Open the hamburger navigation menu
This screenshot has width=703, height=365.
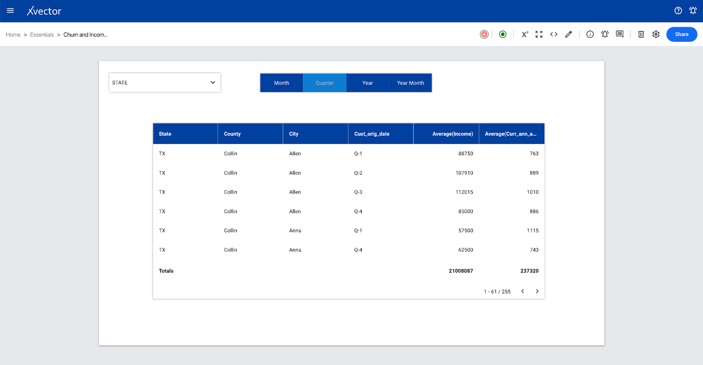[11, 11]
